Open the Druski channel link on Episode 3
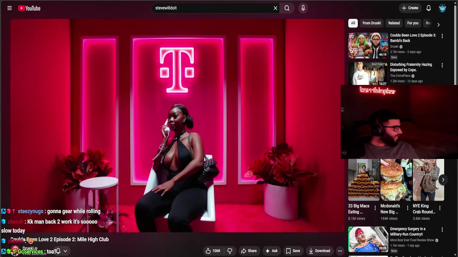458x257 pixels. 394,46
